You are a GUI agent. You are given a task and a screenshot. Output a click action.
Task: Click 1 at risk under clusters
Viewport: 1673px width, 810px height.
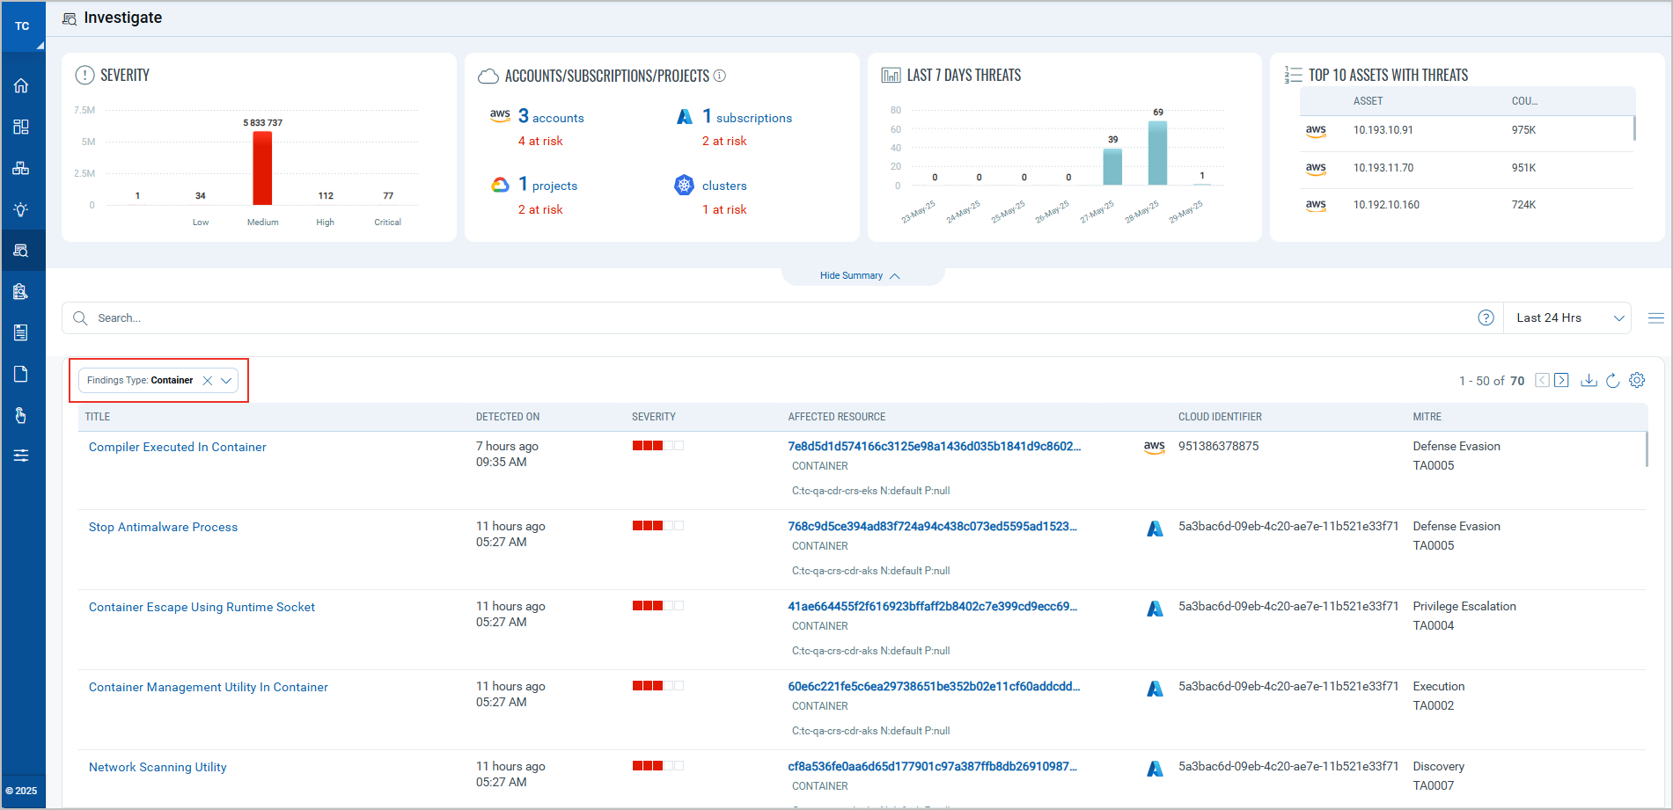[724, 209]
